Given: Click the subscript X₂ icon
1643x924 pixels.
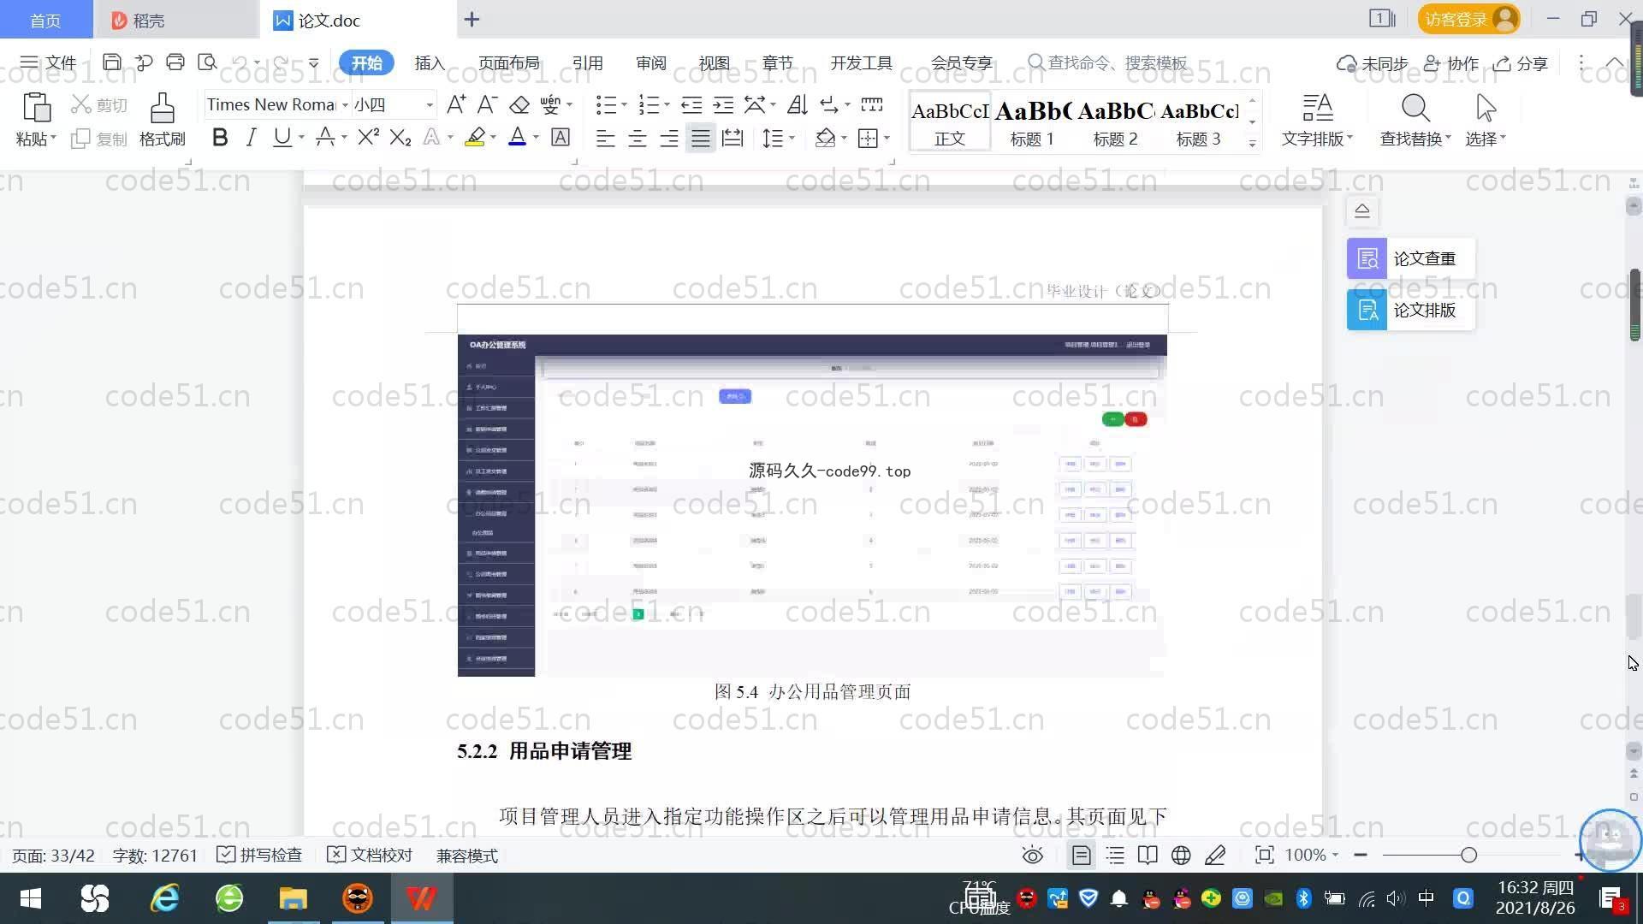Looking at the screenshot, I should coord(400,137).
